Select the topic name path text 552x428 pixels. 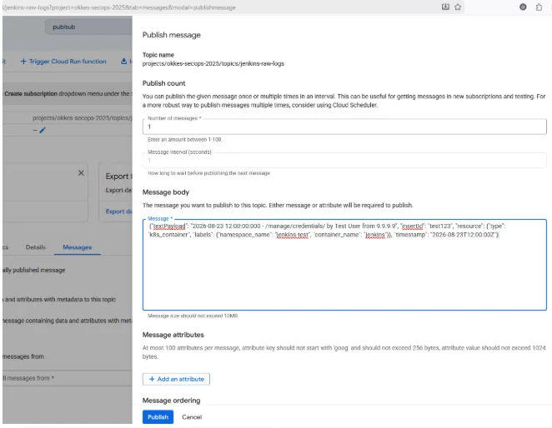(x=213, y=63)
